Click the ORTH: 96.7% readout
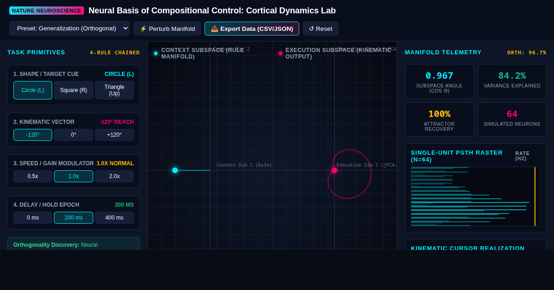The width and height of the screenshot is (554, 290). [x=527, y=52]
